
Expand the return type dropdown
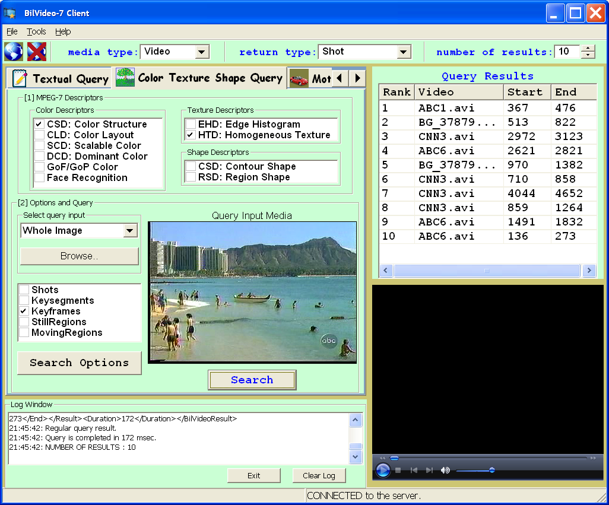404,52
